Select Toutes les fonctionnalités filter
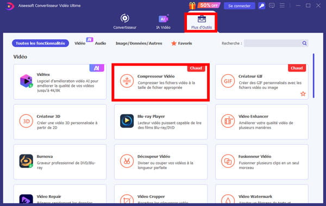This screenshot has height=206, width=326. click(40, 43)
